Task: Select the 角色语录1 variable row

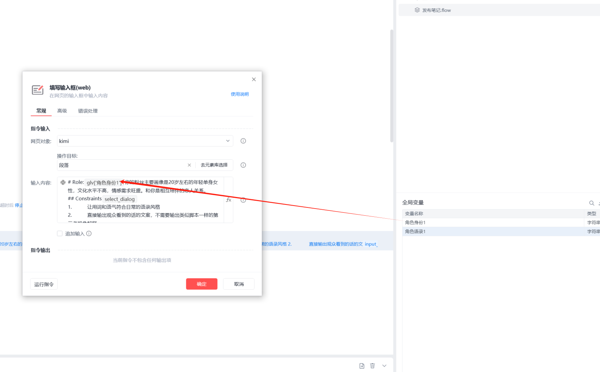Action: coord(501,231)
